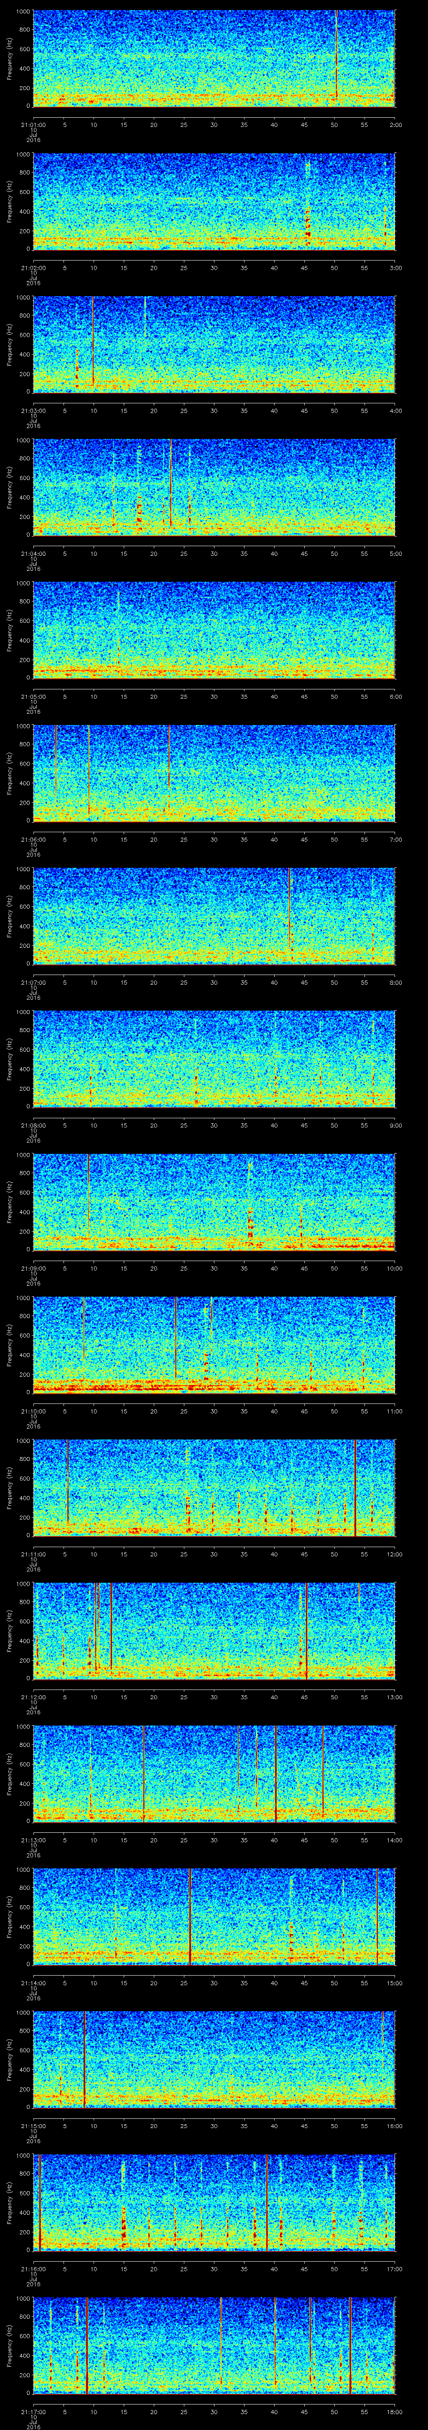This screenshot has height=2430, width=428.
Task: Click the "21:05:00" time axis label
Action: point(33,695)
